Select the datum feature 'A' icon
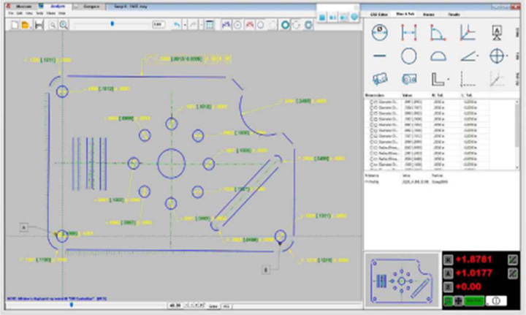Screen dimensions: 526x315 (x=497, y=33)
